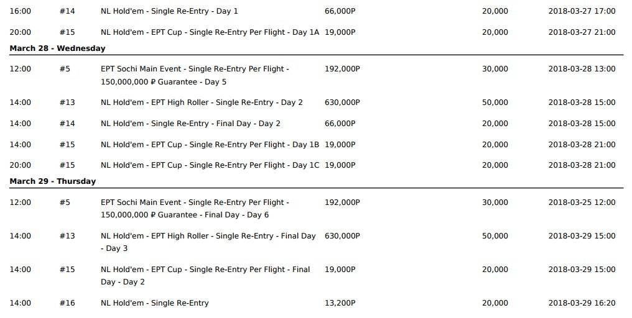This screenshot has width=632, height=318.
Task: Click the 50,000 value in the High Roller Day 2 row
Action: pyautogui.click(x=495, y=102)
